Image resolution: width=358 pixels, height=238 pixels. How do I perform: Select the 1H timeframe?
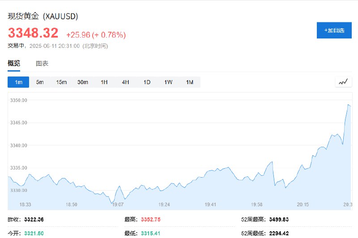coord(104,82)
